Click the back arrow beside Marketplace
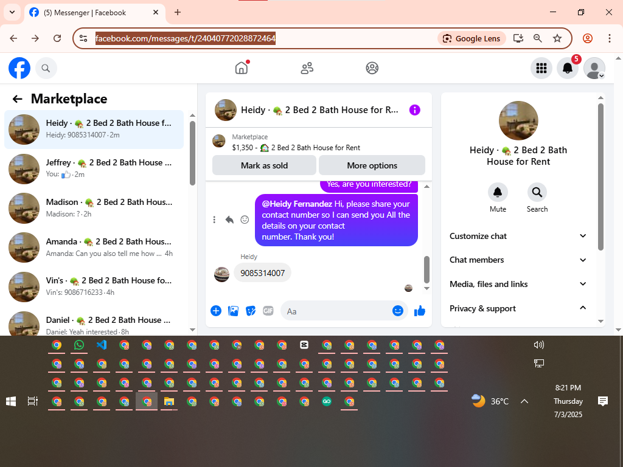 [18, 99]
